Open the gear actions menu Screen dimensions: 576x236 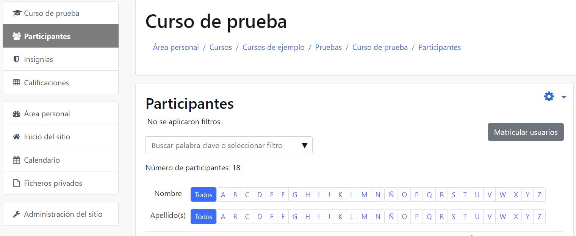click(549, 97)
